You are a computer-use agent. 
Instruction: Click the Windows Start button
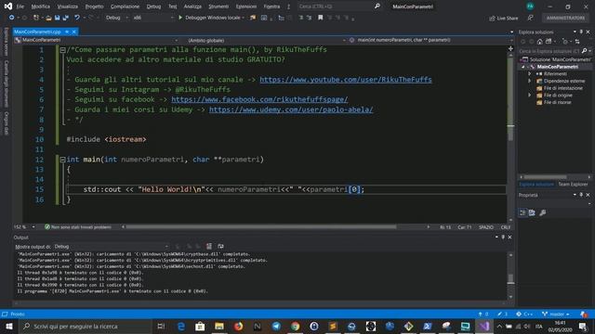pyautogui.click(x=9, y=326)
